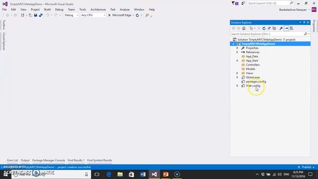Switch to the Error List tab
This screenshot has width=318, height=179.
click(x=12, y=160)
